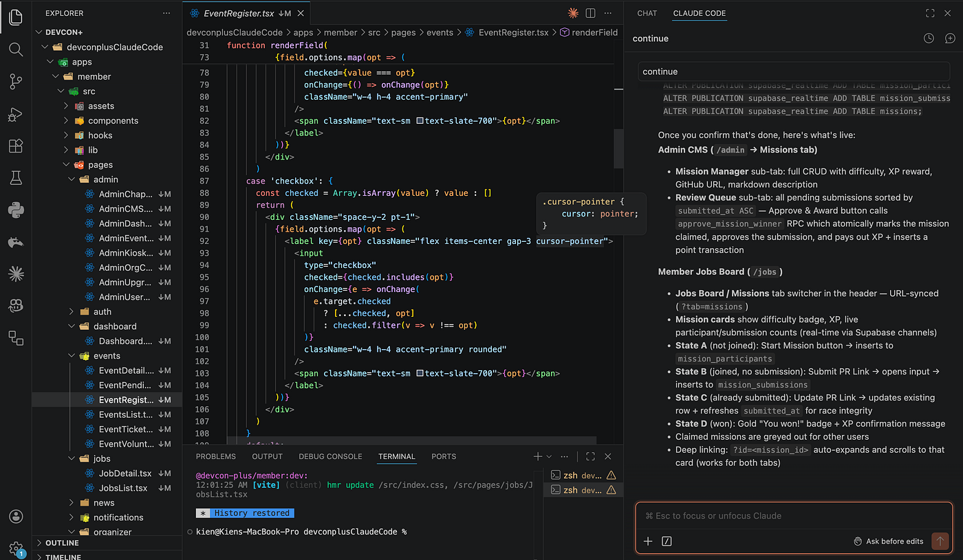Image resolution: width=963 pixels, height=560 pixels.
Task: Open the Source Control view
Action: pos(16,82)
